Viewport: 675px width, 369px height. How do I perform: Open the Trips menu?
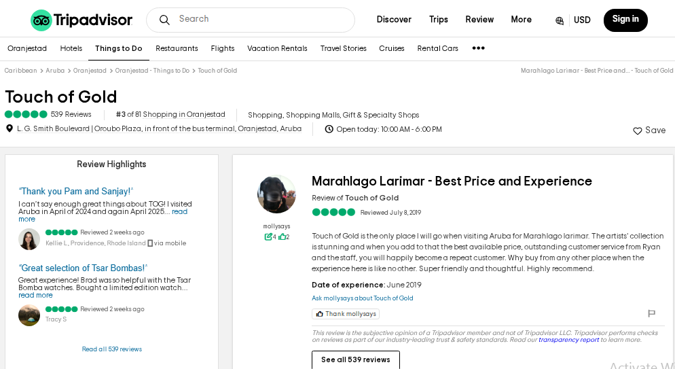click(x=438, y=20)
